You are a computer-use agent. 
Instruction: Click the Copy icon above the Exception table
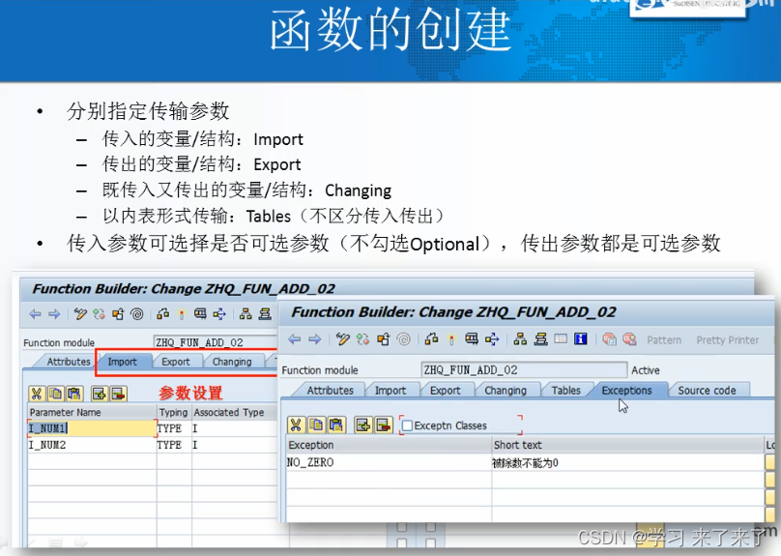tap(316, 424)
